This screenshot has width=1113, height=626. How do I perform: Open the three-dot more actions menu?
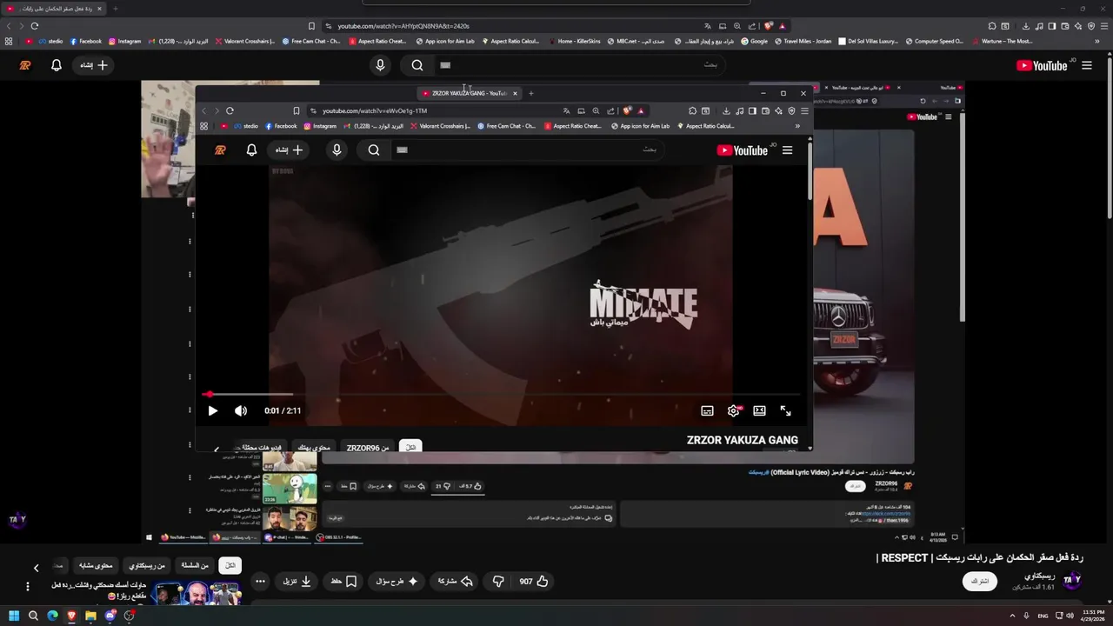[260, 581]
